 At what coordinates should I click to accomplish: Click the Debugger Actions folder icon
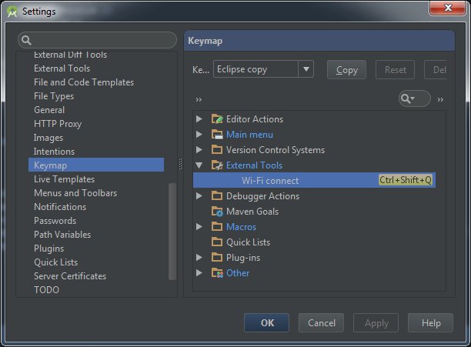point(217,195)
